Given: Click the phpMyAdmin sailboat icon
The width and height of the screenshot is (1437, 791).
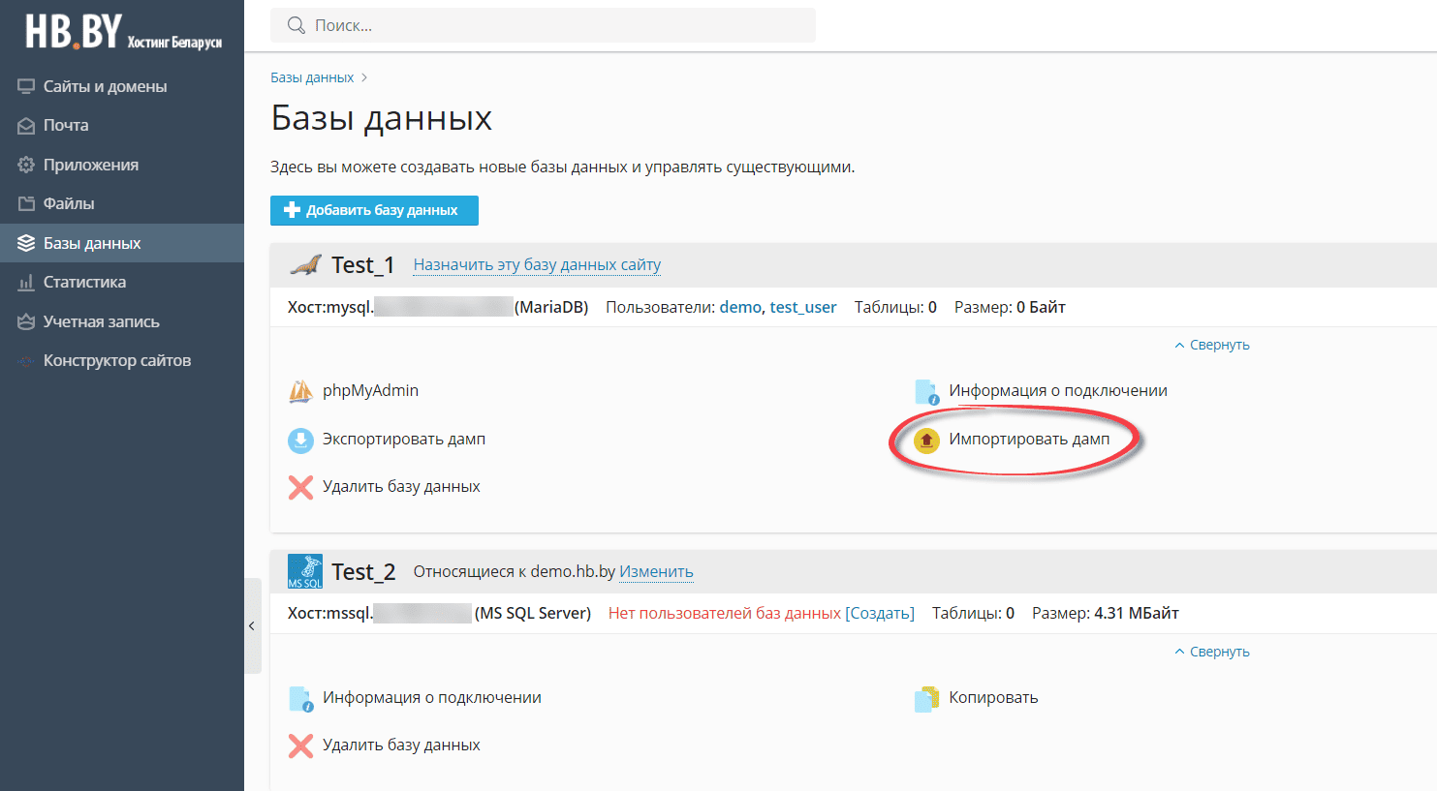Looking at the screenshot, I should click(300, 392).
